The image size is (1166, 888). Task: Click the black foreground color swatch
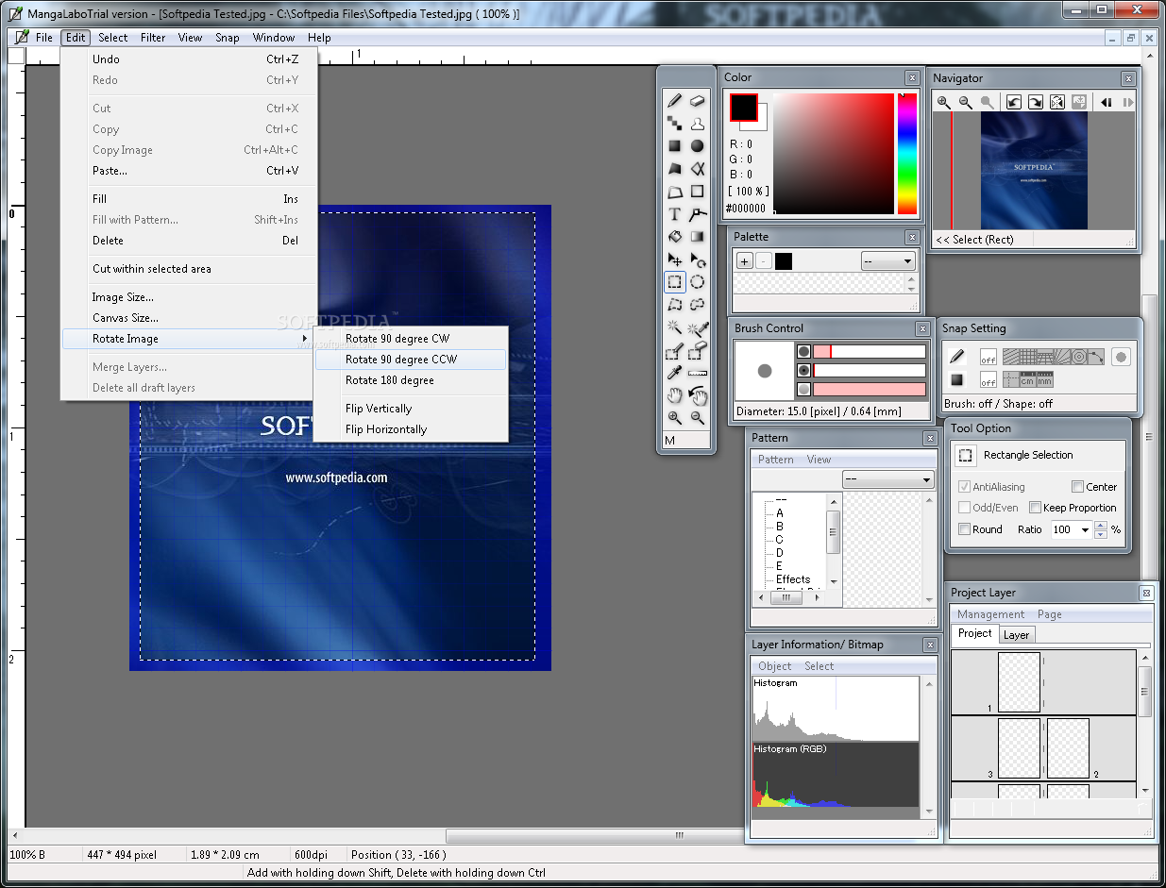tap(744, 108)
